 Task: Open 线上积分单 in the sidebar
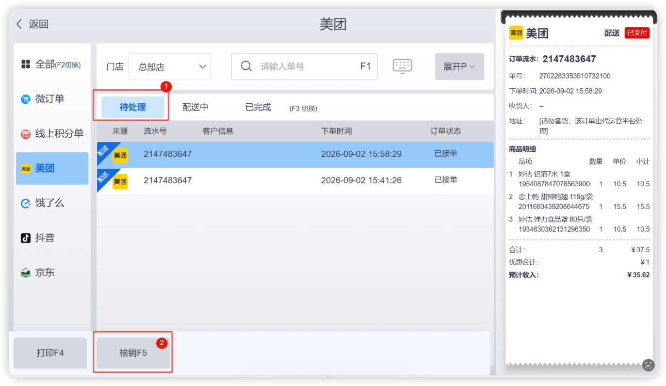coord(52,134)
